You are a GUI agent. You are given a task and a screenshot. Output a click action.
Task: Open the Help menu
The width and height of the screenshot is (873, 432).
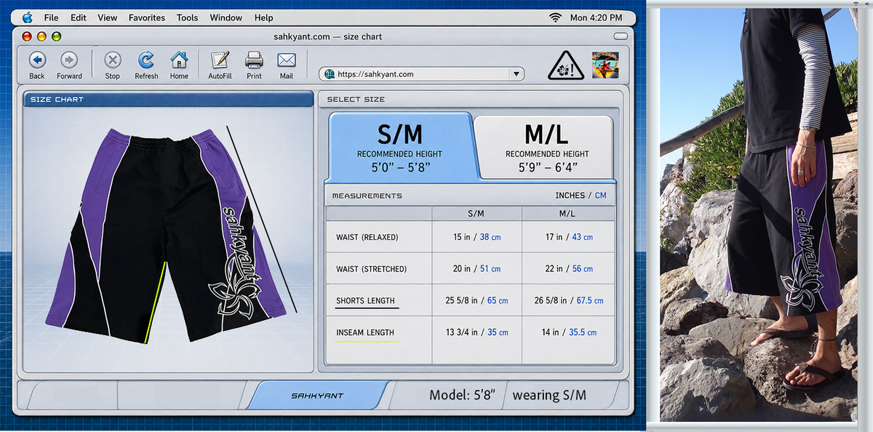tap(264, 17)
